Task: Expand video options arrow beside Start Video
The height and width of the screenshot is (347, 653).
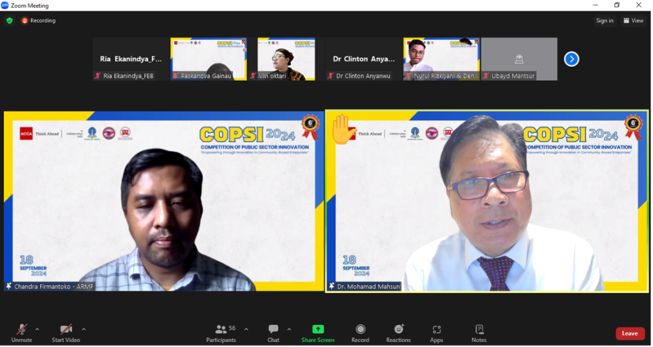Action: tap(84, 329)
